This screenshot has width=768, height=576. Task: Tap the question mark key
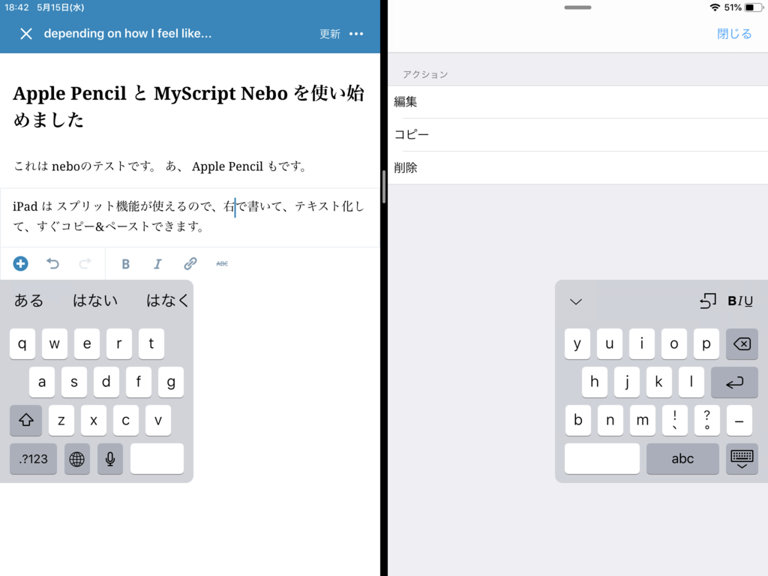tap(706, 420)
